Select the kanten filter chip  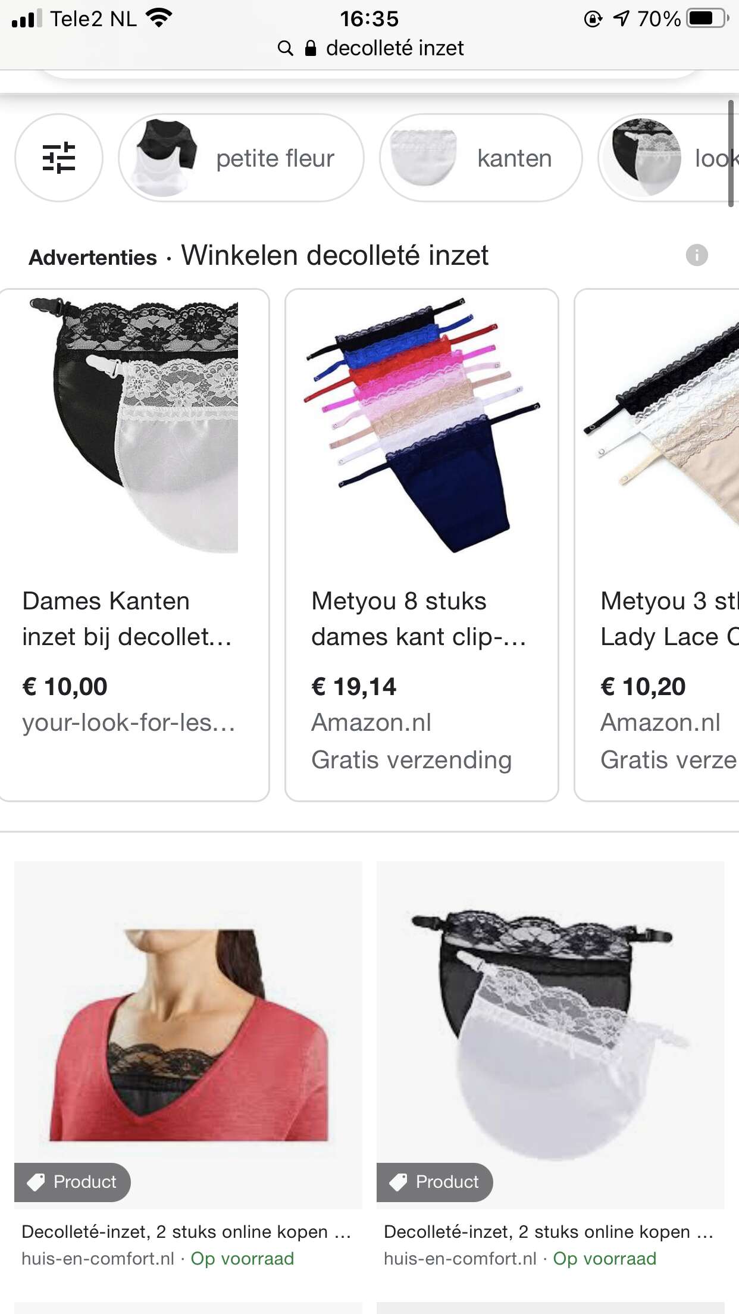click(x=481, y=158)
